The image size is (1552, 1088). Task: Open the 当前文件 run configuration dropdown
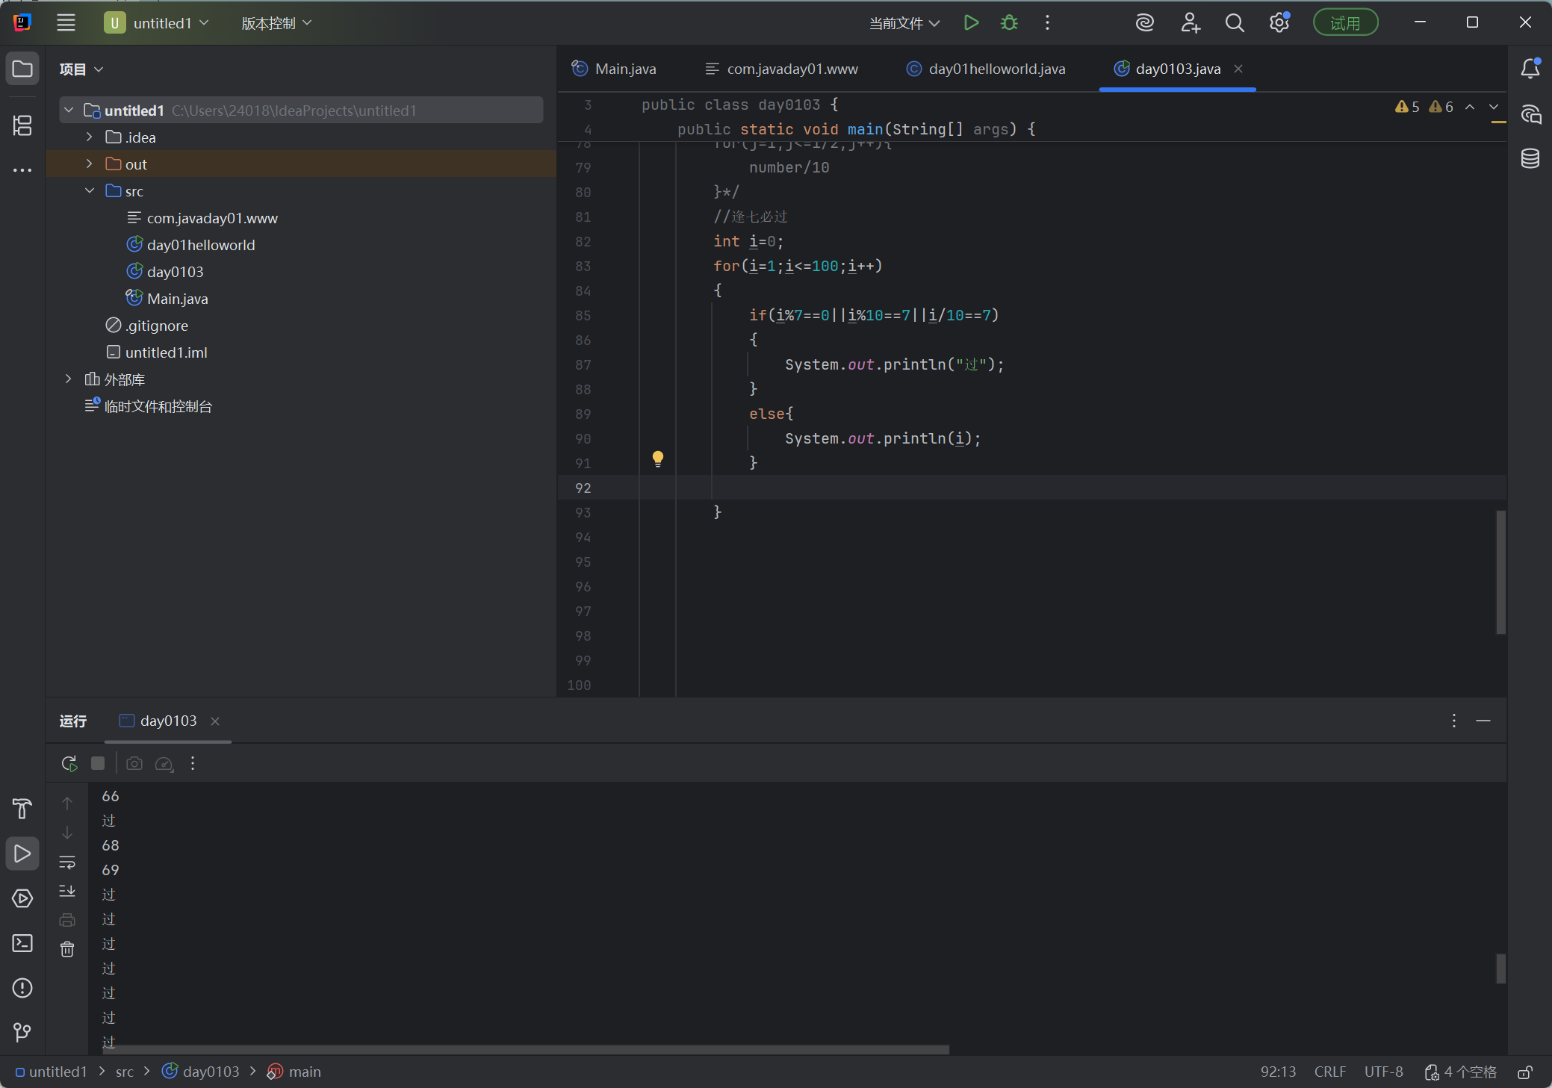click(904, 23)
